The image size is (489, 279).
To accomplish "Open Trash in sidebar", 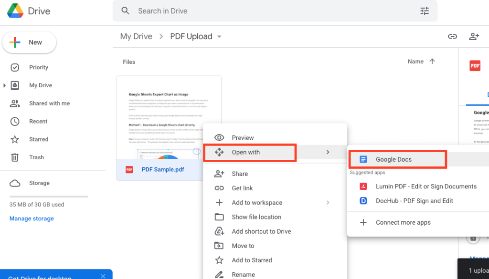I will coord(36,157).
